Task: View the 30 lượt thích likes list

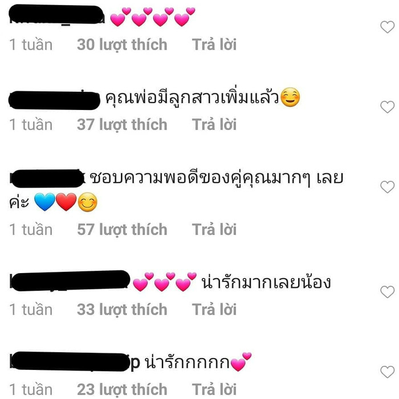Action: [x=122, y=45]
